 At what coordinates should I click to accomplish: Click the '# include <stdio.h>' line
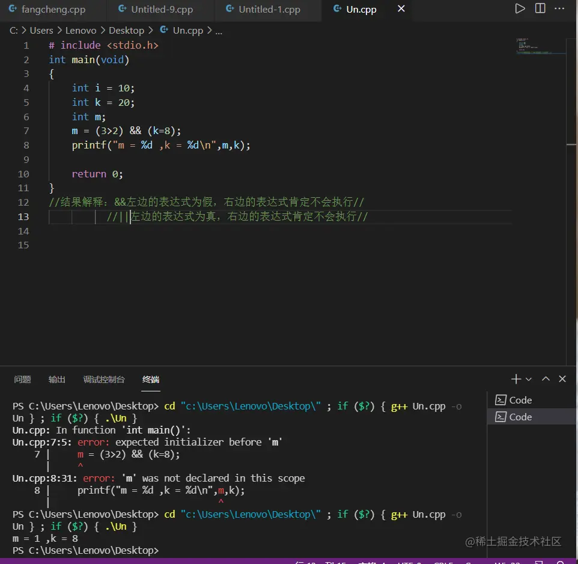[x=103, y=45]
